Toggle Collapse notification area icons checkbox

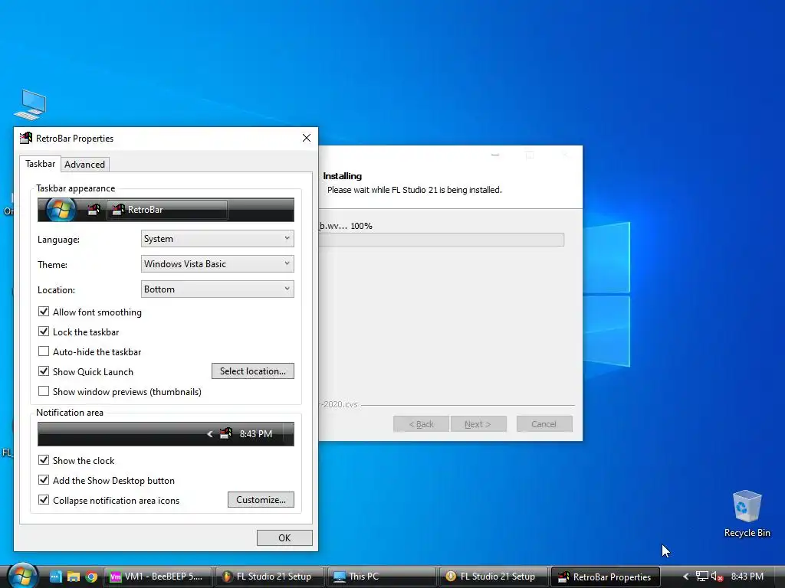(44, 500)
